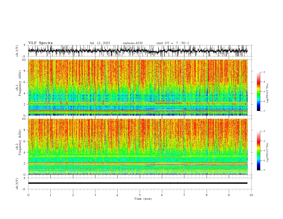Click the "station=ATH" header label
This screenshot has width=283, height=219.
tap(133, 43)
